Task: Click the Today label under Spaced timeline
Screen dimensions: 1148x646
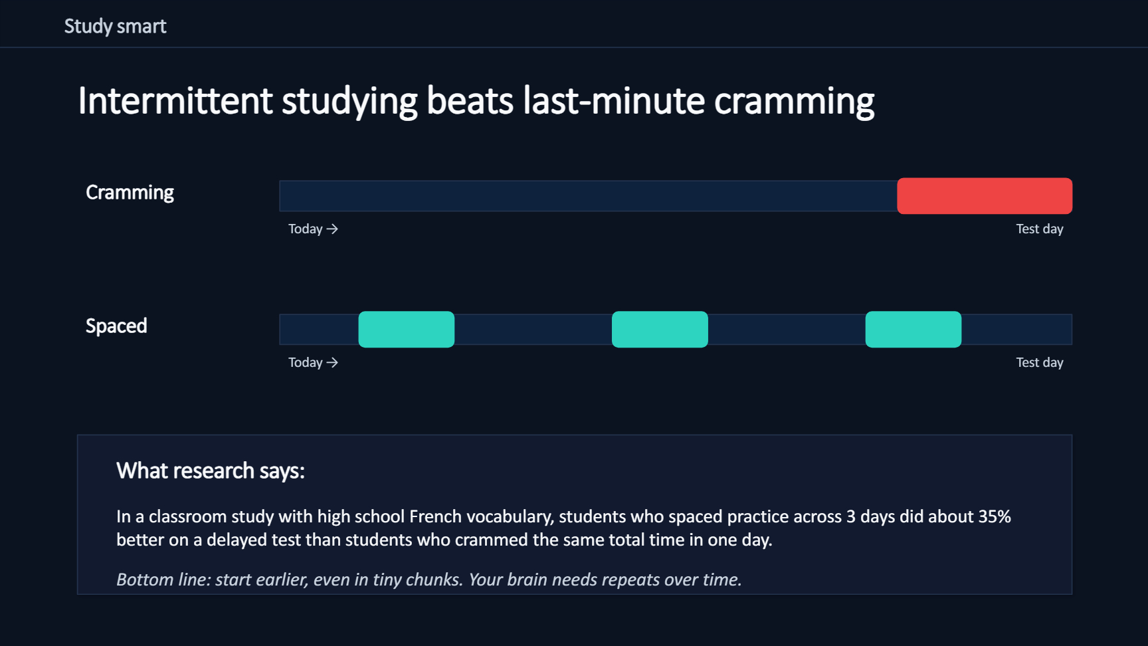Action: coord(305,362)
